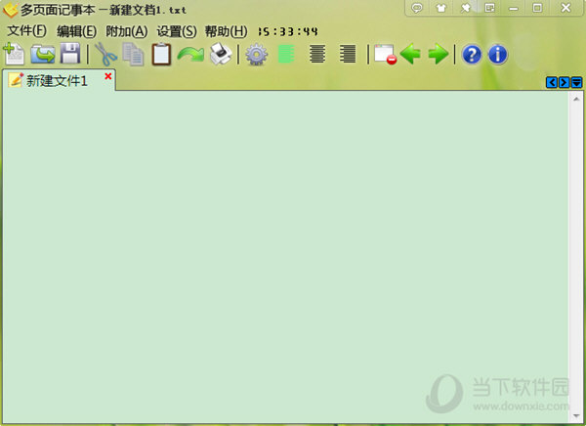Print the document with the printer icon
The image size is (586, 426).
[221, 55]
